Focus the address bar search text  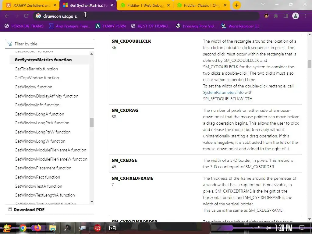click(x=60, y=16)
